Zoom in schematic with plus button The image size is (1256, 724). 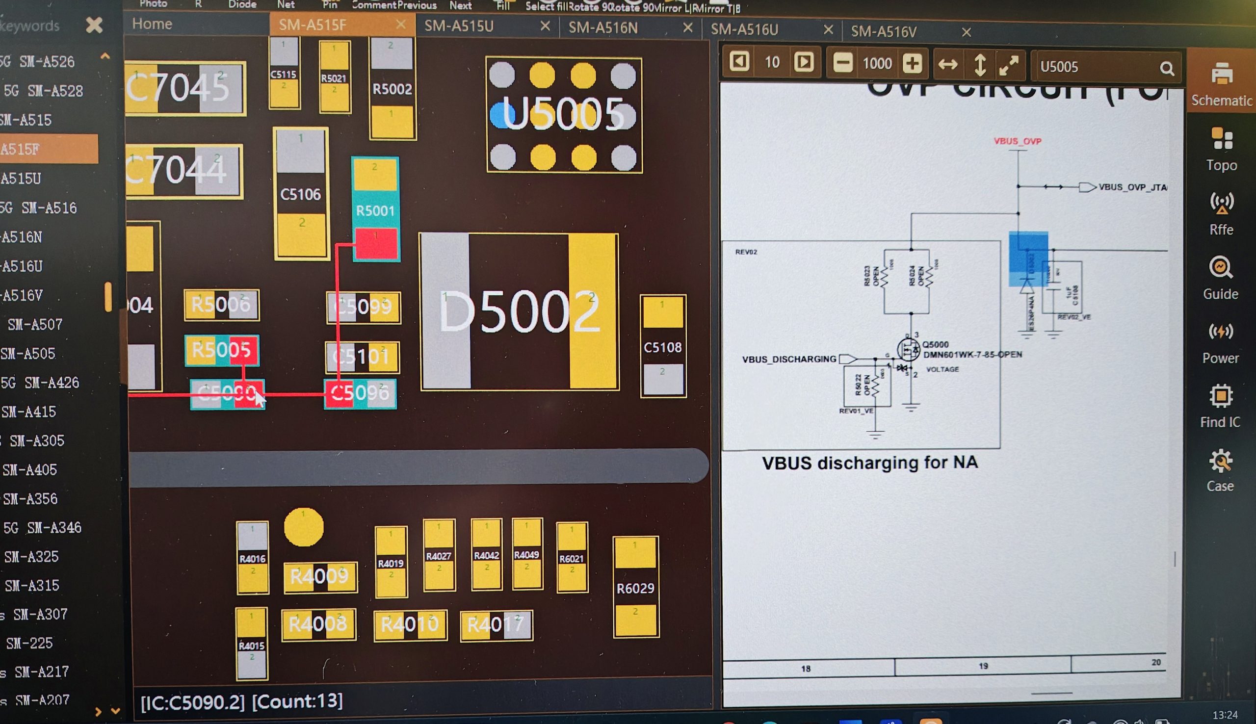[x=912, y=64]
